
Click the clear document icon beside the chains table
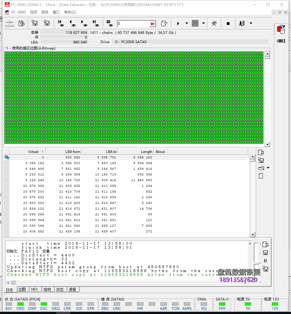click(x=261, y=153)
